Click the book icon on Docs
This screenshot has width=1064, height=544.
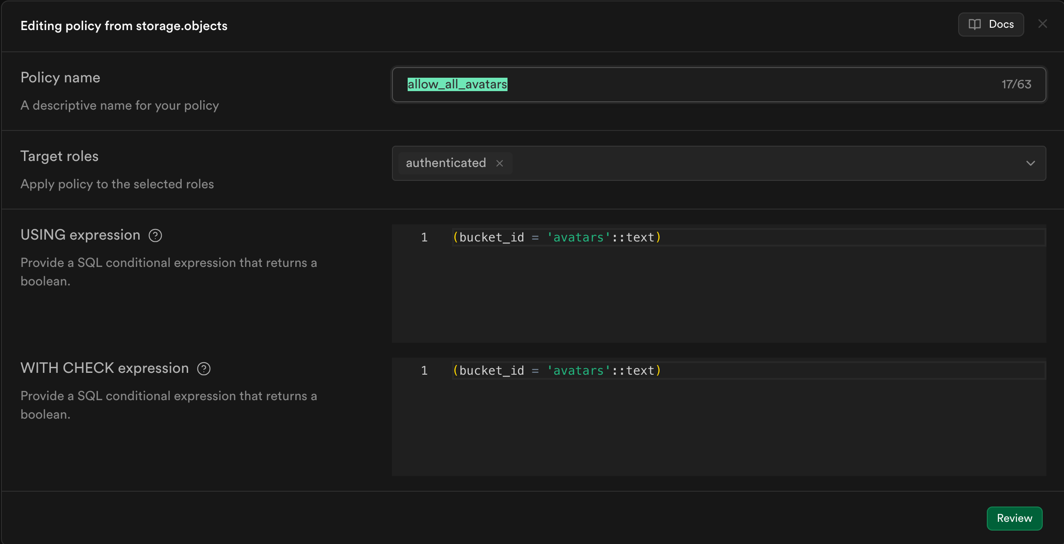pos(974,25)
